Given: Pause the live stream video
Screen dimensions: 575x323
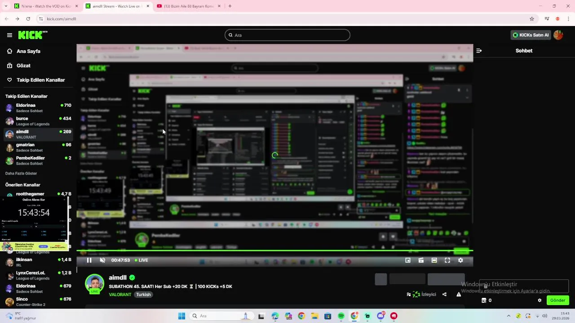Looking at the screenshot, I should tap(89, 260).
